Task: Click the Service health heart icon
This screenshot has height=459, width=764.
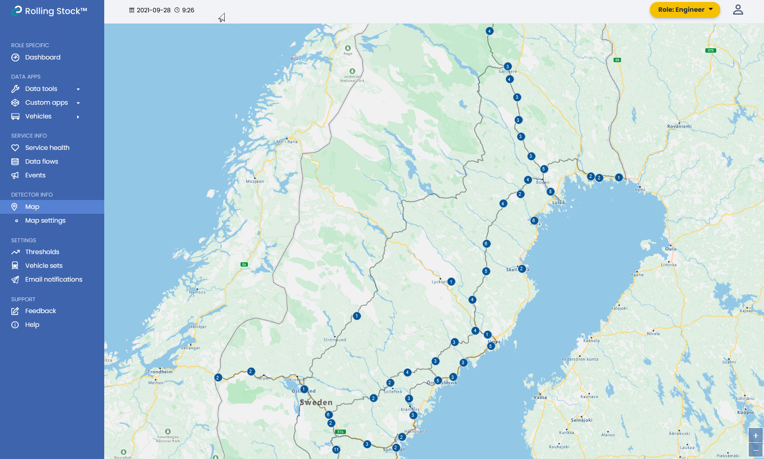Action: [x=15, y=147]
